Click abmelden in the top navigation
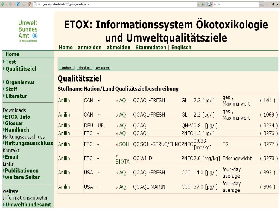 click(118, 47)
